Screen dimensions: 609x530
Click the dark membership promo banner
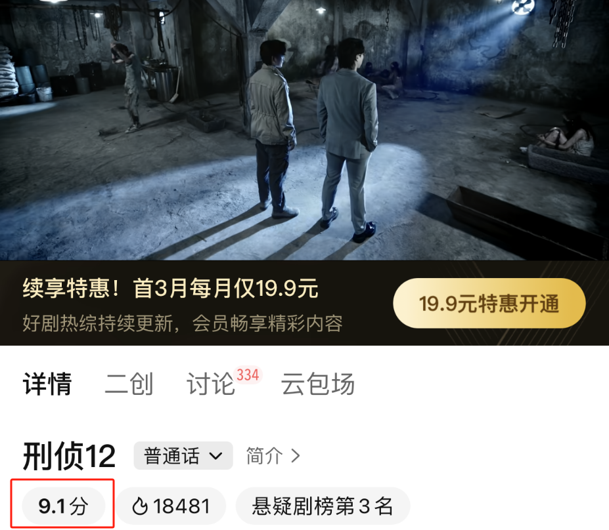(305, 303)
